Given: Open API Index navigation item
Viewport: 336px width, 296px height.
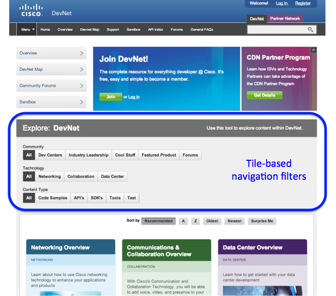Looking at the screenshot, I should (x=156, y=30).
